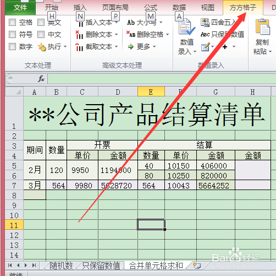
Task: Go to previous sheet navigation arrow
Action: [x=18, y=265]
